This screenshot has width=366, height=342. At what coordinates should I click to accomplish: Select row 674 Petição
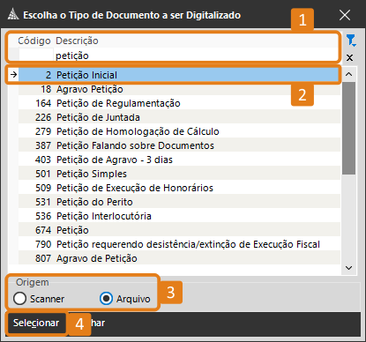pyautogui.click(x=179, y=230)
